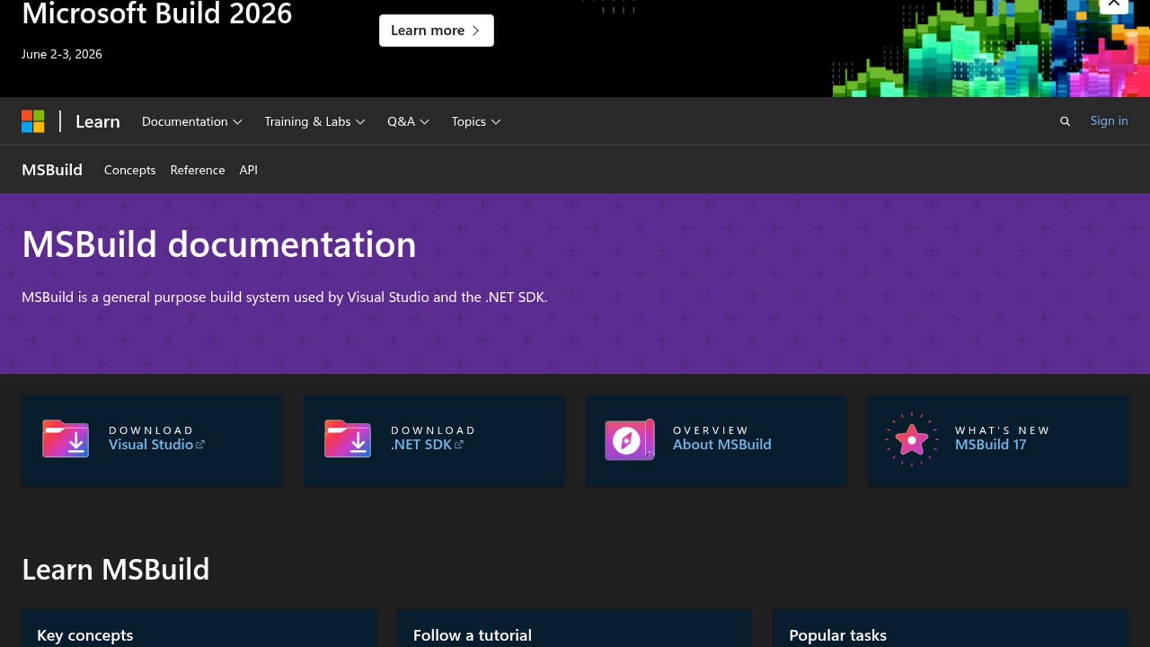The width and height of the screenshot is (1150, 647).
Task: Click the MSBuild documentation page title
Action: pyautogui.click(x=219, y=244)
